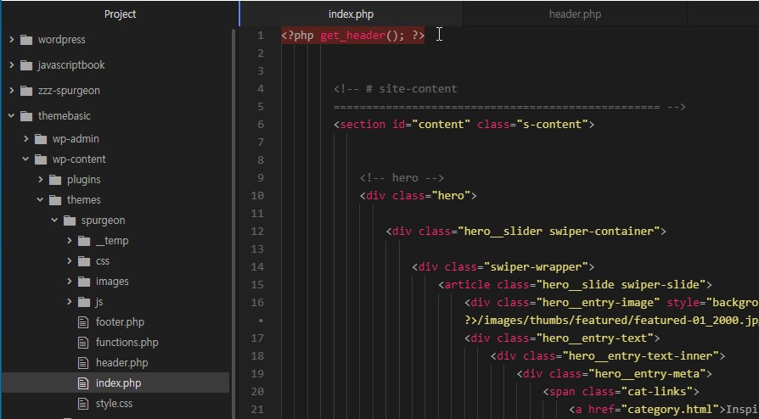The height and width of the screenshot is (419, 759).
Task: Click the wp-admin folder icon
Action: [41, 139]
